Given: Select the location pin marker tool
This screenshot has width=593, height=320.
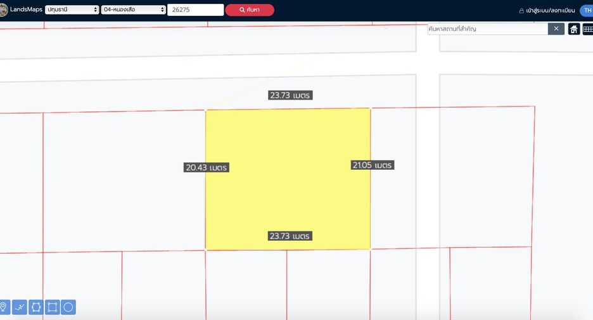Looking at the screenshot, I should click(x=3, y=307).
